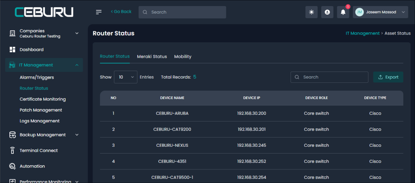
Task: Click the JM user avatar
Action: tap(359, 12)
